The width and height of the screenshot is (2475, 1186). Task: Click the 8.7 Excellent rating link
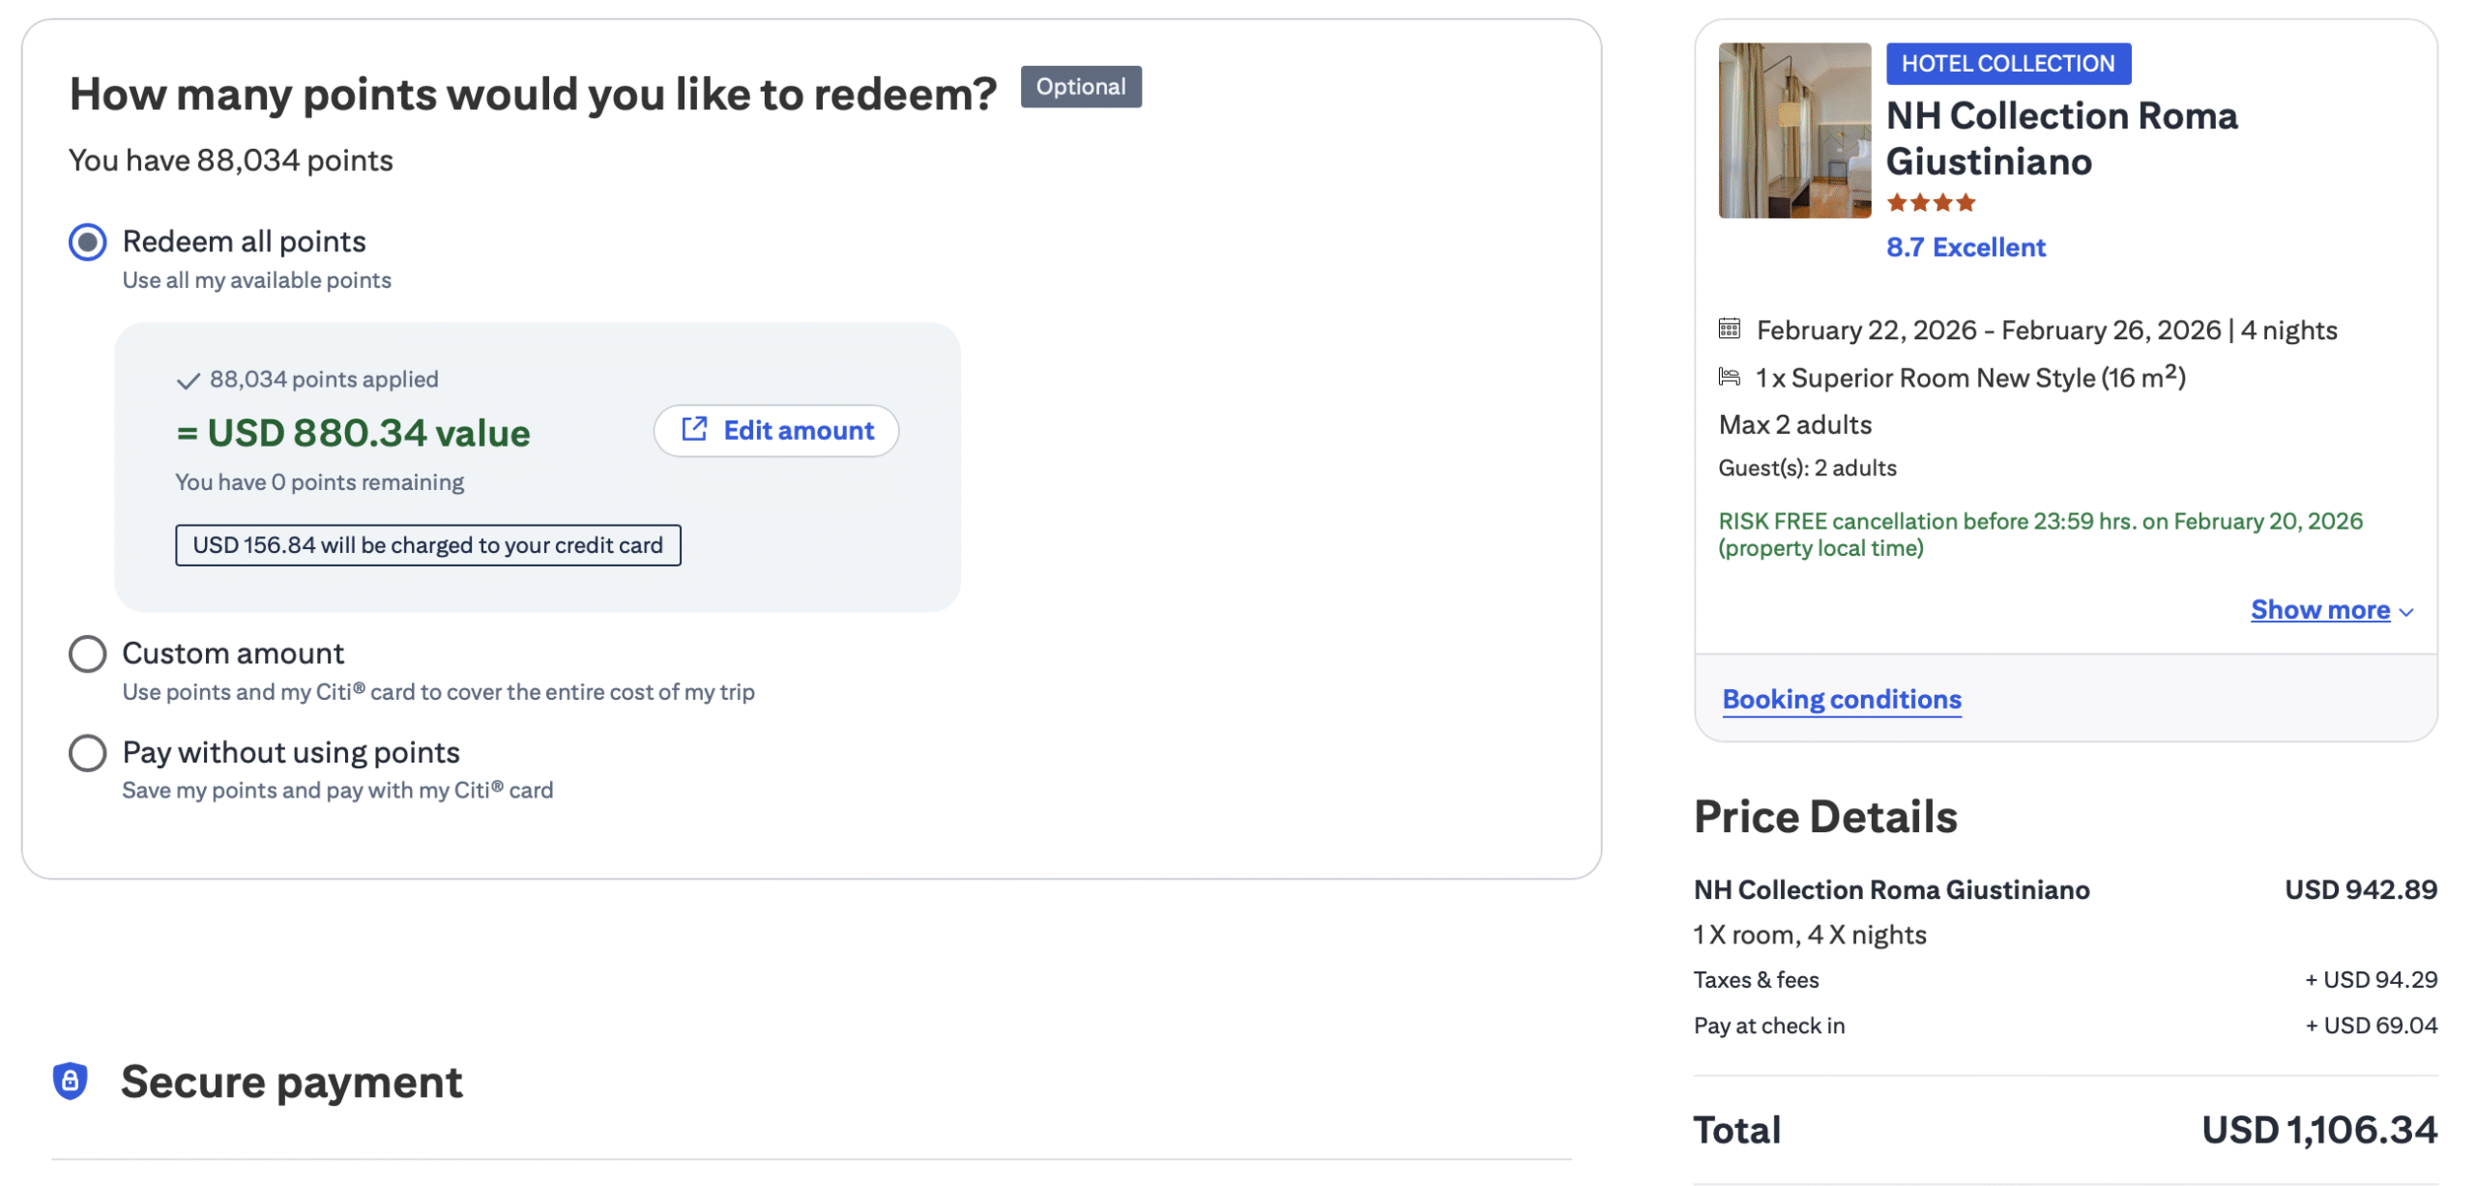tap(1965, 247)
